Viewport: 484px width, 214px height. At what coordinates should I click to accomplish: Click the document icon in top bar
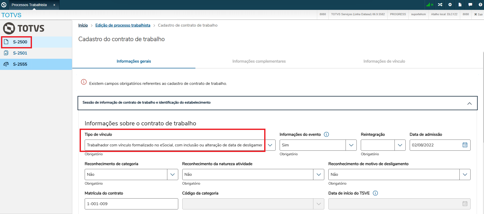(x=460, y=5)
